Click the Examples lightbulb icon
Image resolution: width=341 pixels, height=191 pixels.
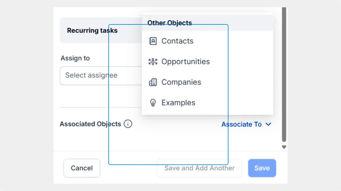click(x=153, y=103)
